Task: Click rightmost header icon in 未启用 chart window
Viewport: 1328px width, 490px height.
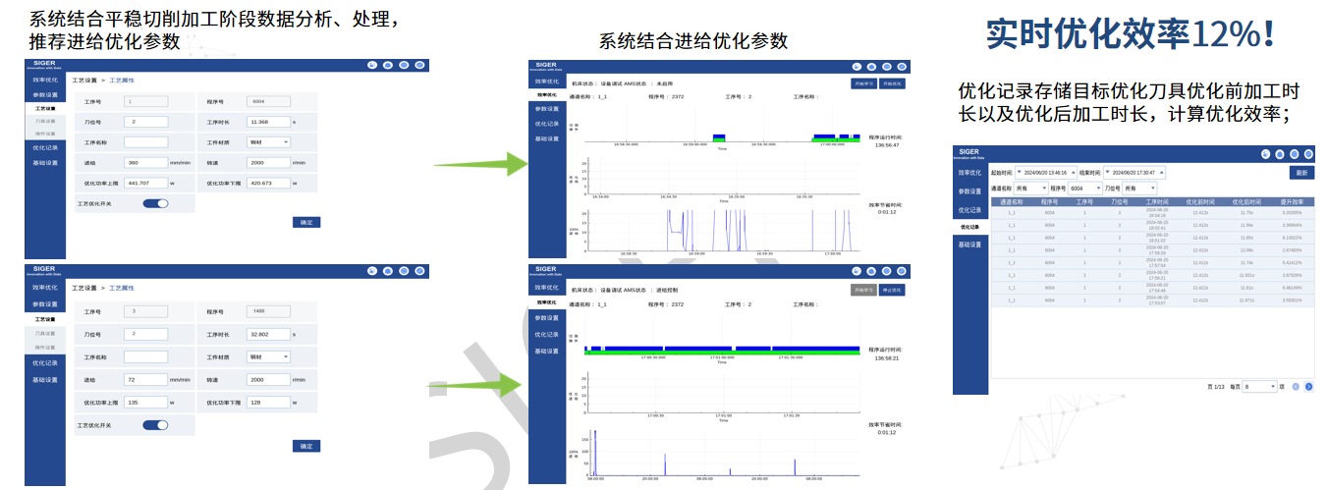Action: pos(901,66)
